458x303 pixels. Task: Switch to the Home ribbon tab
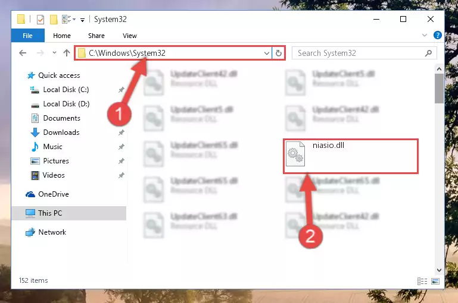[x=61, y=36]
